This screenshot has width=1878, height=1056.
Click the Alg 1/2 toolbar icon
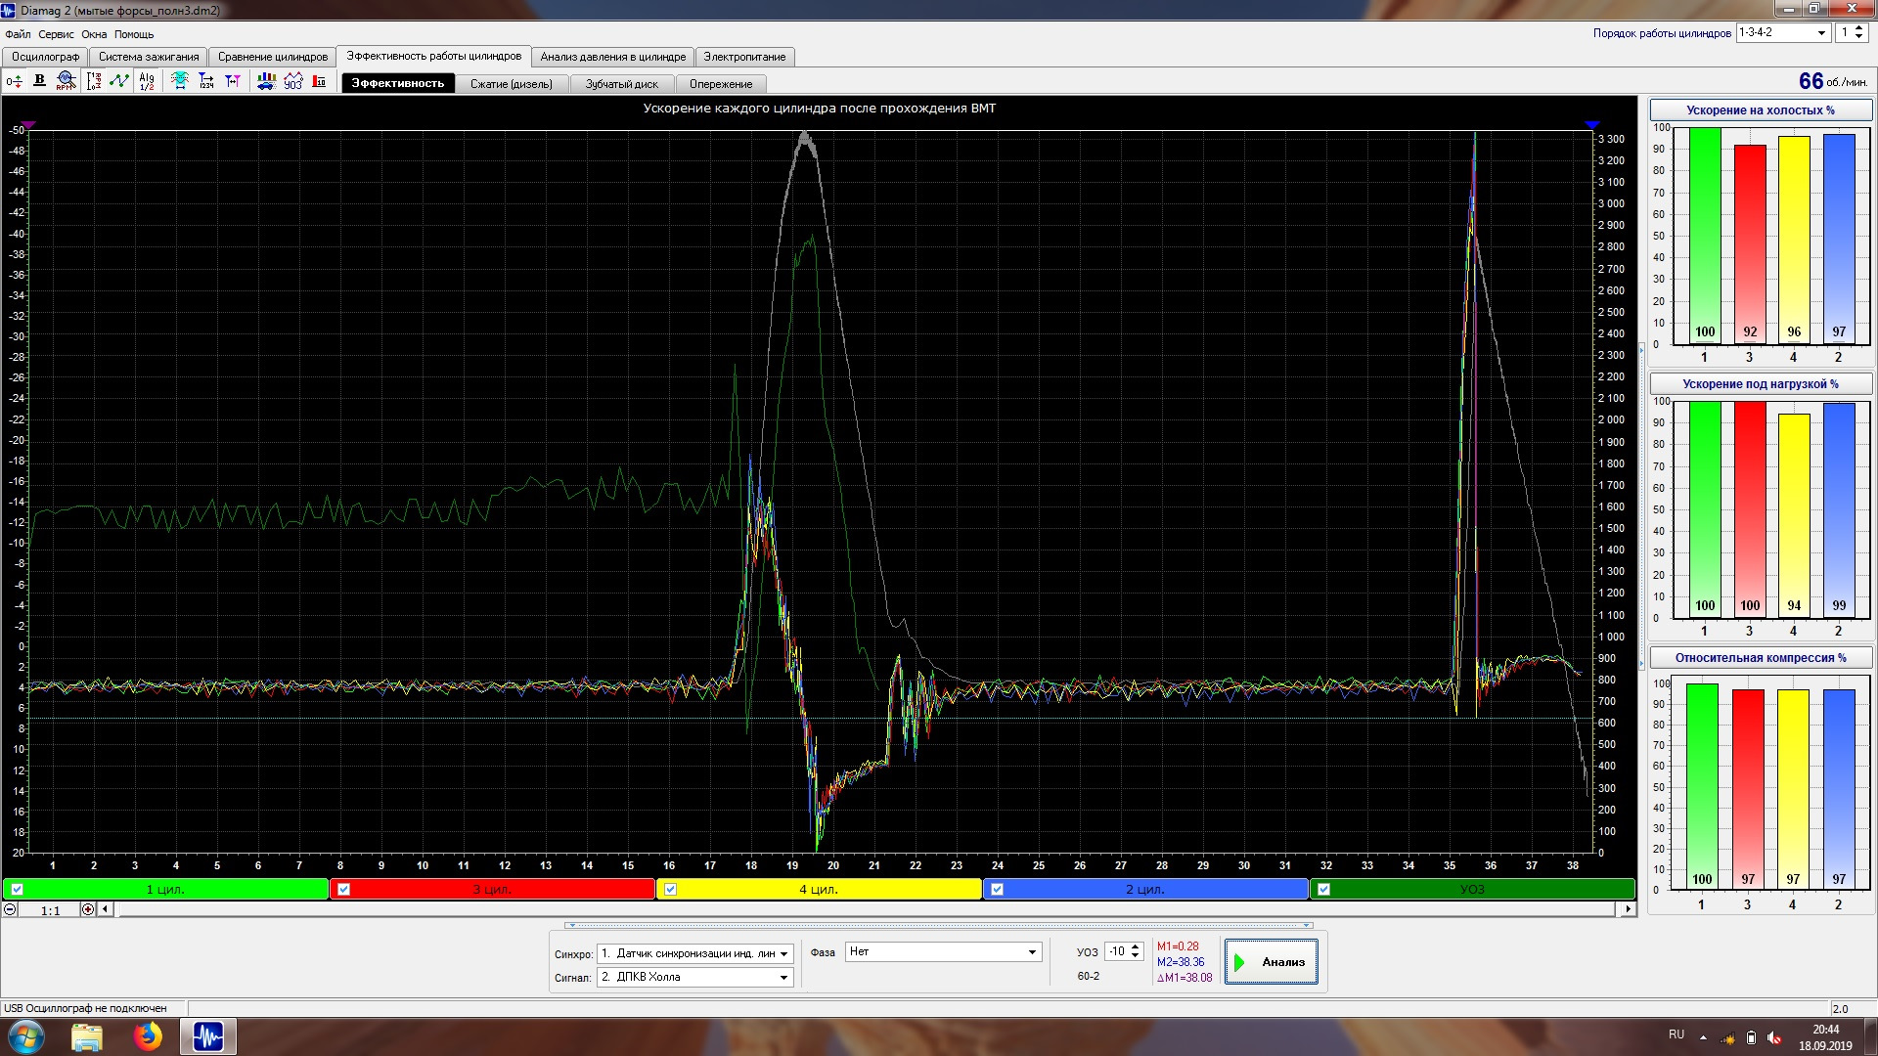click(x=147, y=81)
